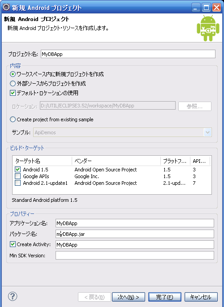The image size is (224, 307).
Task: Select 外部ソースからプロジェクトを作成 radio button
Action: pyautogui.click(x=13, y=84)
